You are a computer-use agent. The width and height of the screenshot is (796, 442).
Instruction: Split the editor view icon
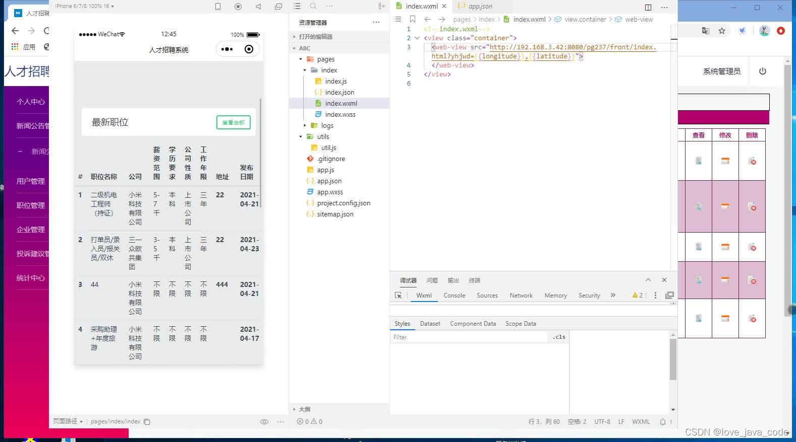[x=648, y=7]
